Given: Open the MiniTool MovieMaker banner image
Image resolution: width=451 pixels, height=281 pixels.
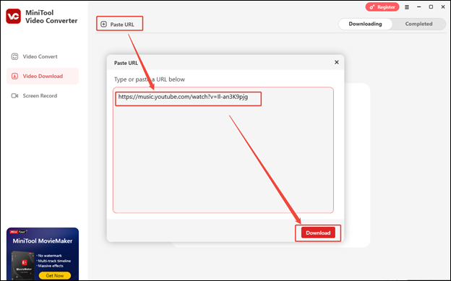Looking at the screenshot, I should point(43,254).
